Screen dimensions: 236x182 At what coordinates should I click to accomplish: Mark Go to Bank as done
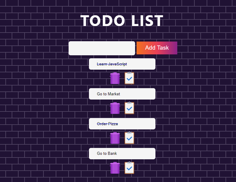[x=129, y=168]
